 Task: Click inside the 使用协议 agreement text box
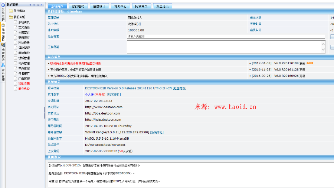tap(191, 175)
